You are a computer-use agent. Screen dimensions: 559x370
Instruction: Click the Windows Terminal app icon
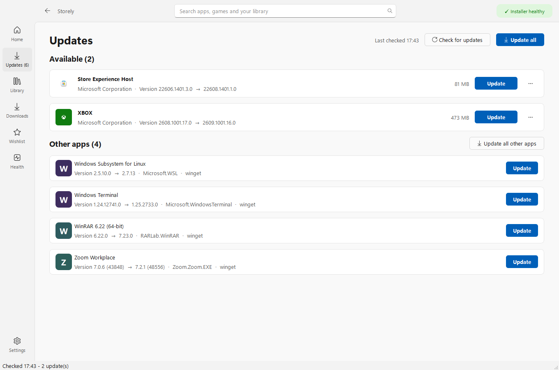64,199
